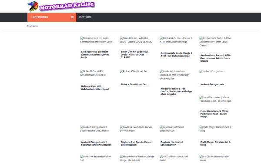Open the Daytona Evo Sports-Carver Schleifkanten image
Viewport: 261px width, 163px height.
(136, 129)
